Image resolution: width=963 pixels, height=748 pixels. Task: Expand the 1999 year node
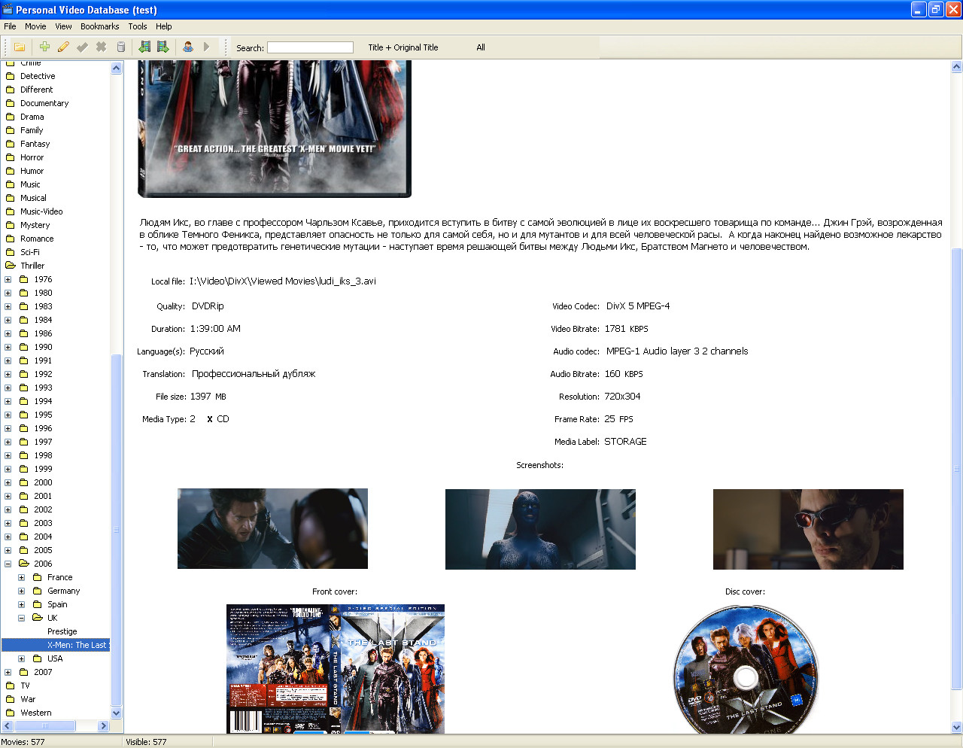click(x=8, y=469)
